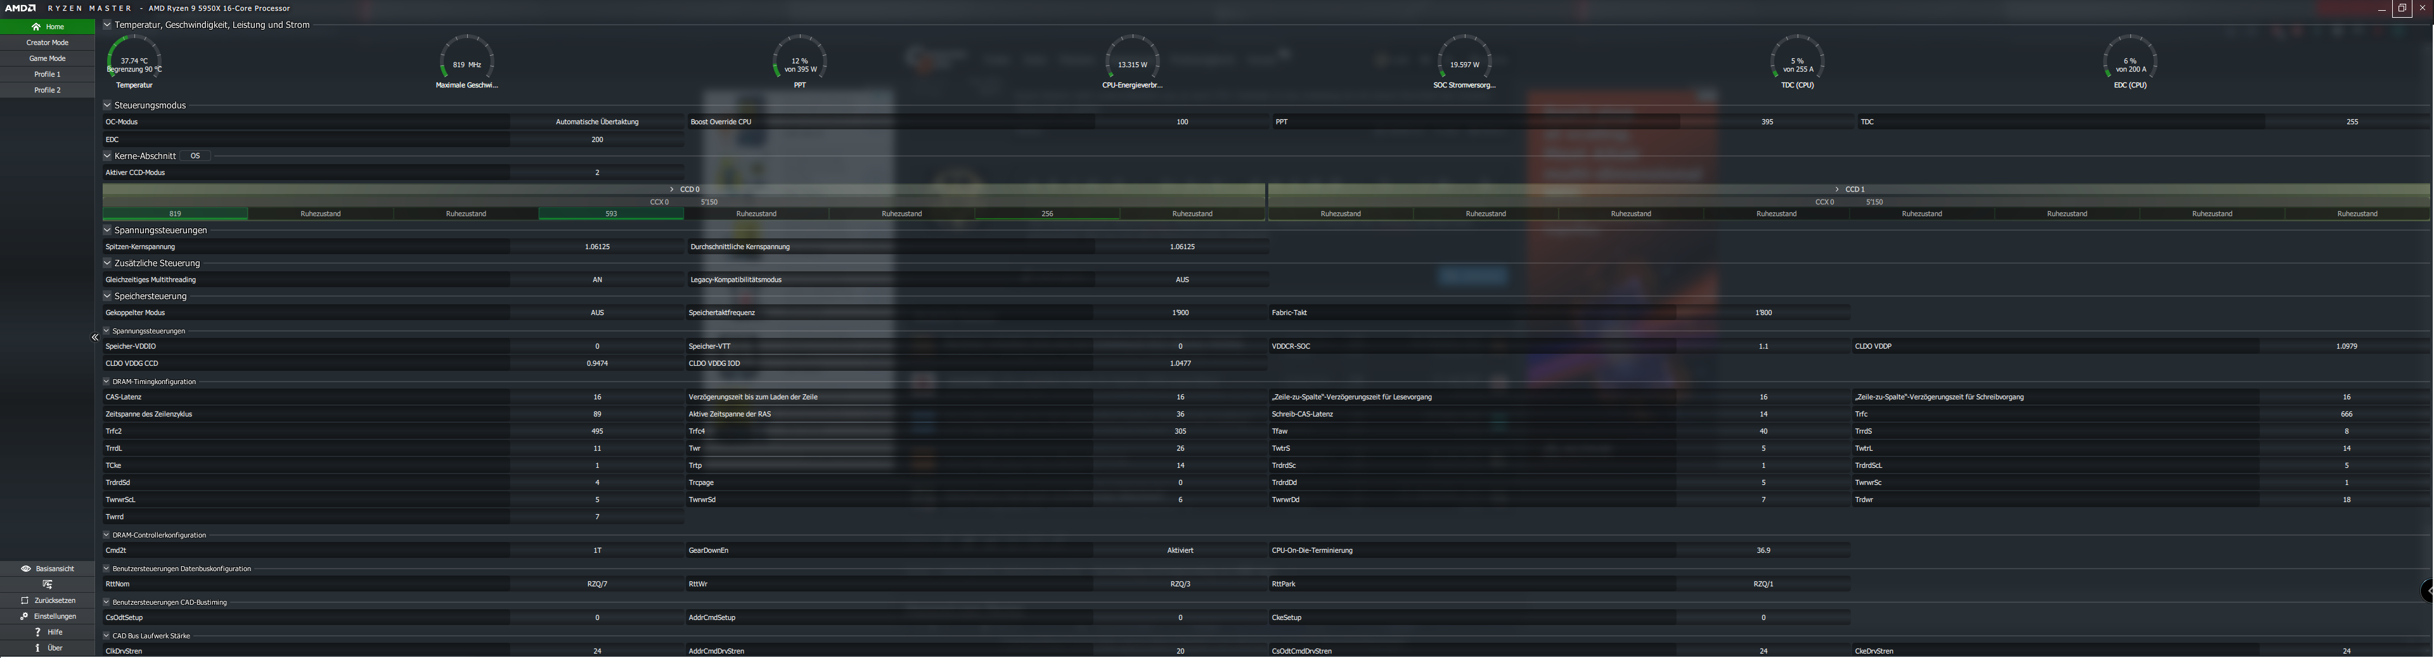The image size is (2434, 658).
Task: Click the EDC value 200
Action: click(x=597, y=140)
